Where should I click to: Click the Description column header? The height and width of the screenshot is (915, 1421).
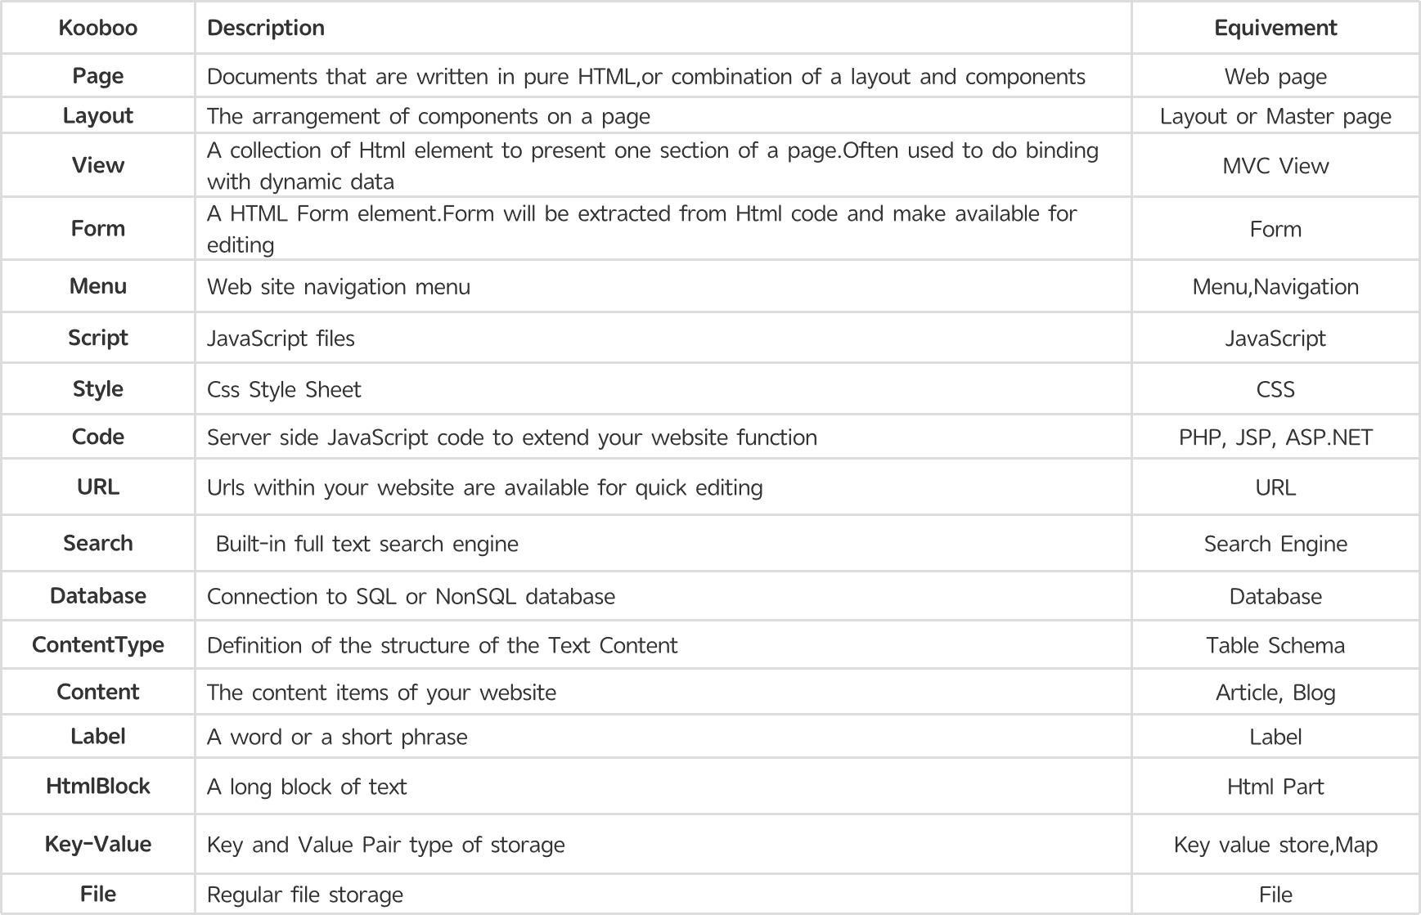(x=266, y=28)
